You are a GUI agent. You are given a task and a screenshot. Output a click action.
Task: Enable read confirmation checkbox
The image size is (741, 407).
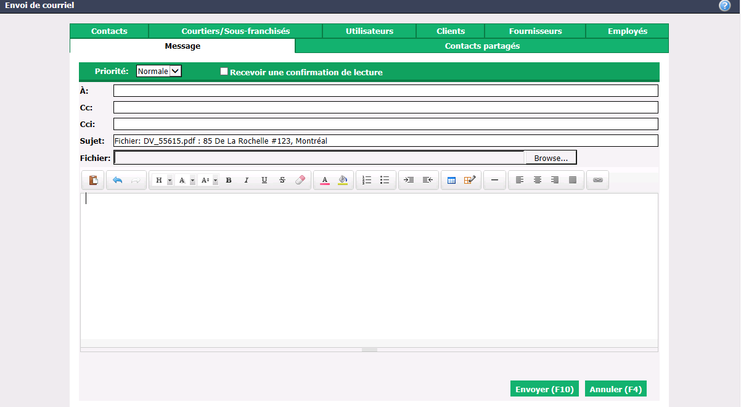click(224, 72)
